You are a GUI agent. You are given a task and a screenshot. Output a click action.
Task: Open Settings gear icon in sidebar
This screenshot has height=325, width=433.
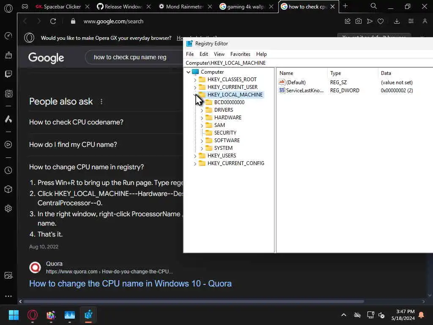(8, 208)
